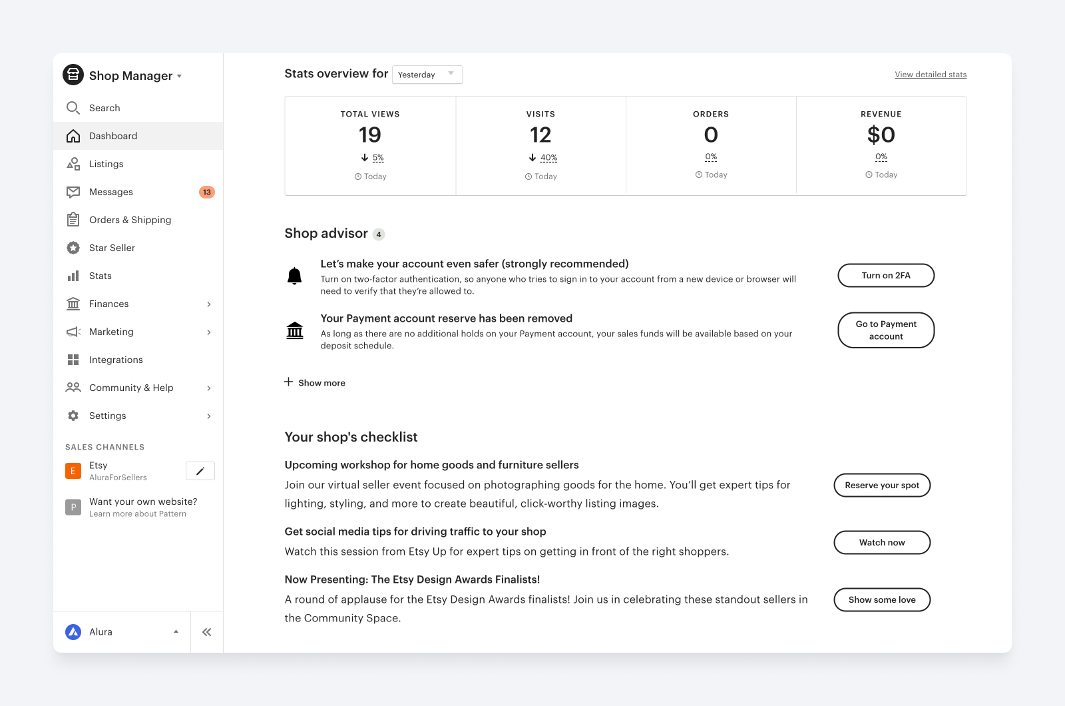Select the Star Seller icon
The image size is (1065, 706).
point(73,247)
